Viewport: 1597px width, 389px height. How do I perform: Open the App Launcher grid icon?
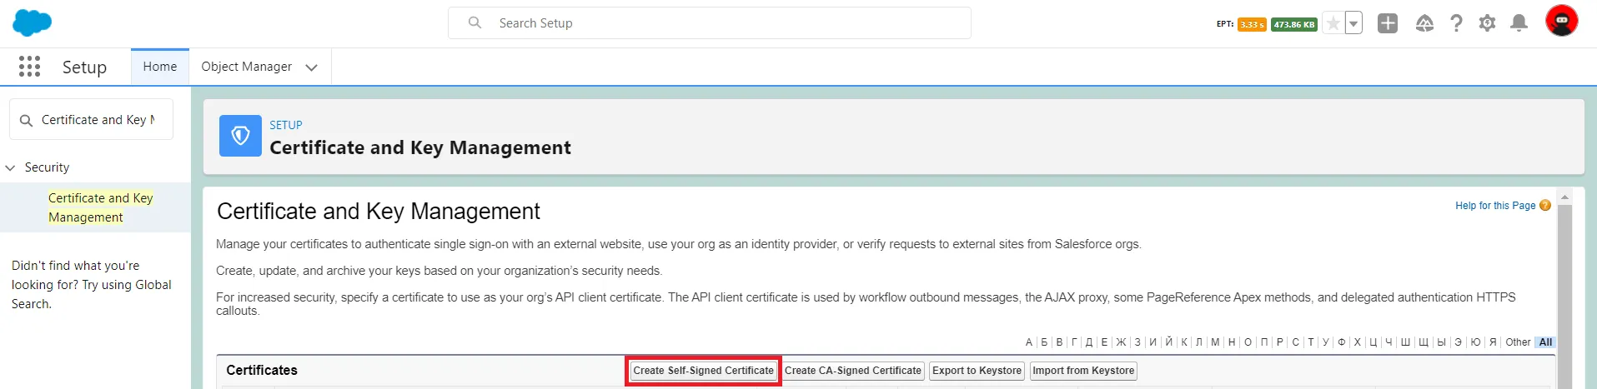pyautogui.click(x=29, y=67)
